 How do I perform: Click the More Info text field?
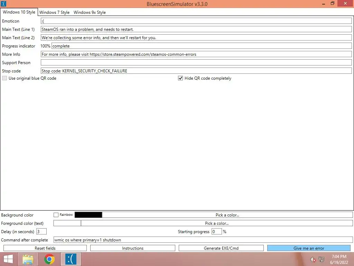tap(196, 54)
